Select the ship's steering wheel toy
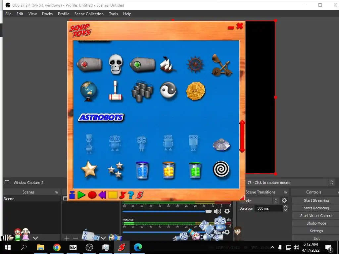This screenshot has width=339, height=254. (195, 64)
